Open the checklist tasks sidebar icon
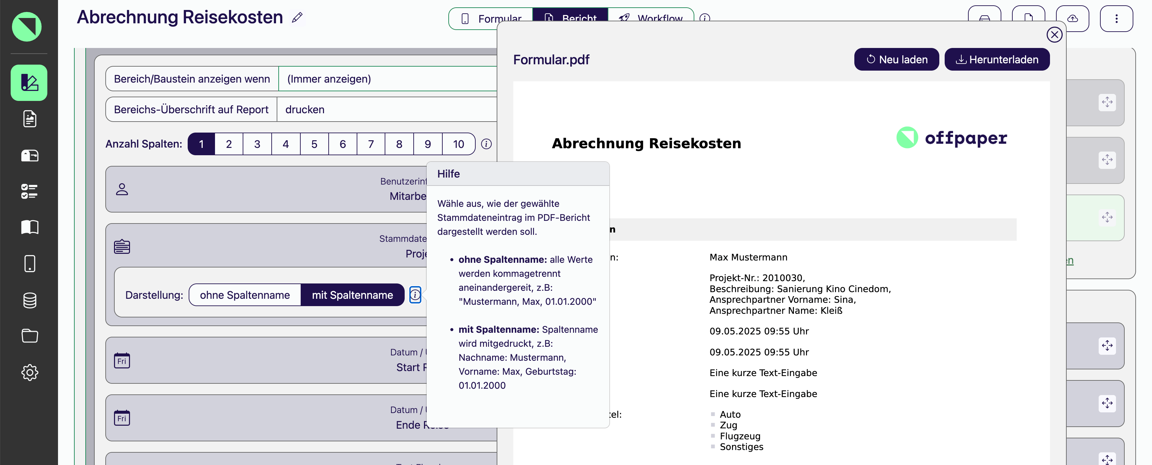This screenshot has width=1152, height=465. pyautogui.click(x=30, y=191)
